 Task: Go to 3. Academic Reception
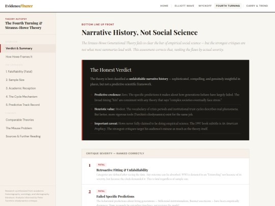[28, 89]
